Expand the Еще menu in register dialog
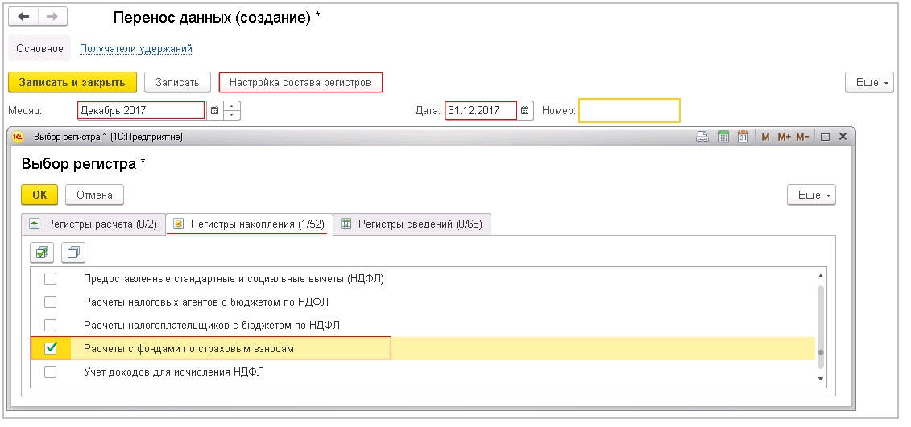The image size is (911, 427). coord(812,195)
